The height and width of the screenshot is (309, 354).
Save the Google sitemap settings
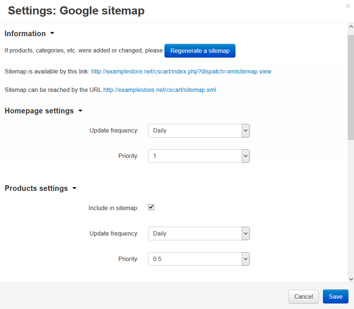coord(336,297)
